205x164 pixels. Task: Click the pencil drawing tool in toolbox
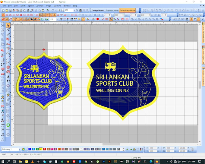[8, 35]
